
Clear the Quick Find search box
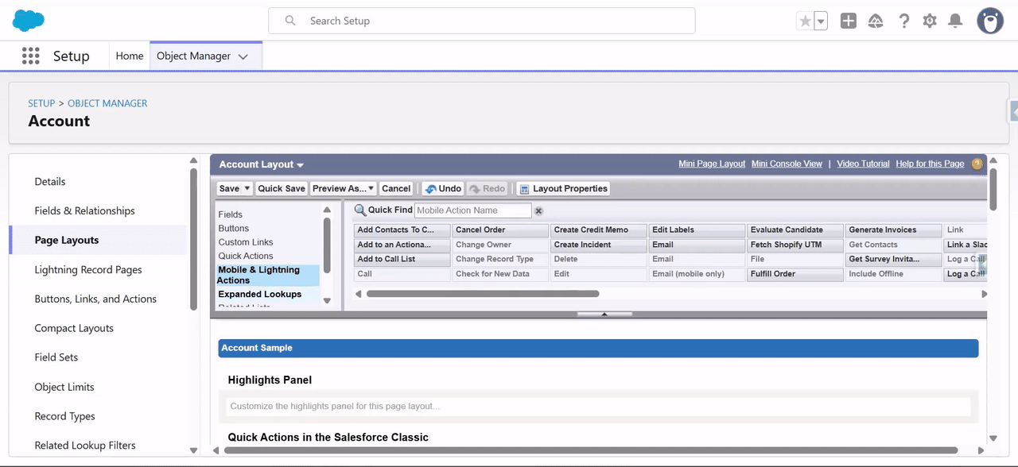(538, 210)
